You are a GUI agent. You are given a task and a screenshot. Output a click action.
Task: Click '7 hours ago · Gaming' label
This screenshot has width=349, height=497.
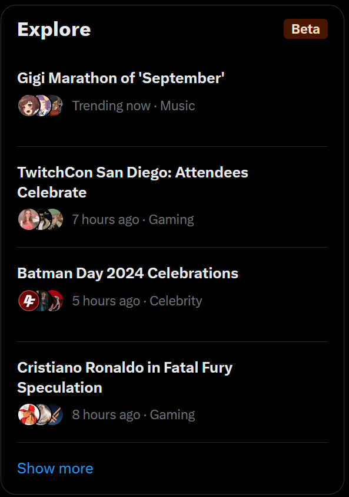(133, 219)
